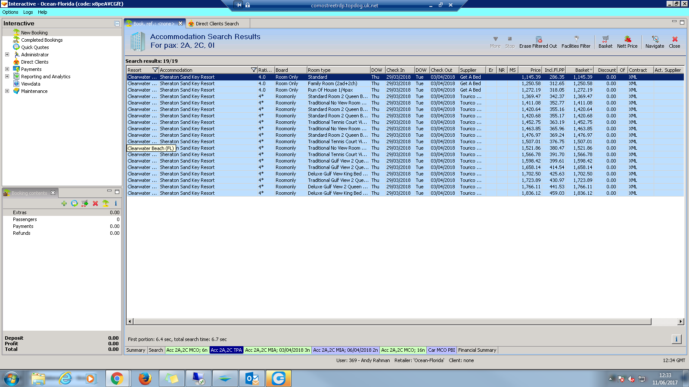Open the Help menu
689x387 pixels.
pos(42,12)
